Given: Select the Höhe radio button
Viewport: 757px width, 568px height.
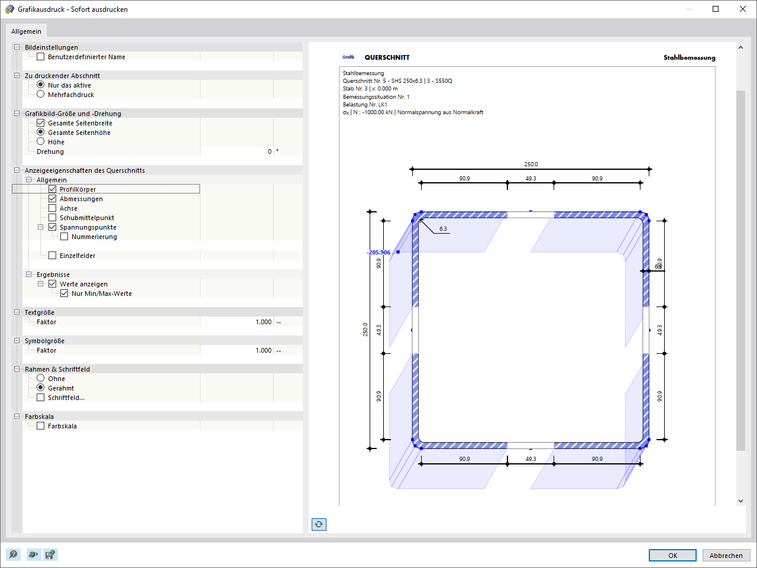Looking at the screenshot, I should (40, 141).
